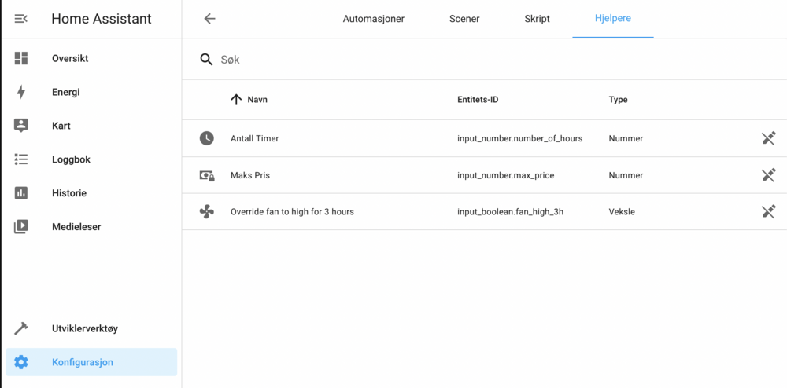Click the Maks Pris cash-lock icon
This screenshot has height=388, width=787.
(x=206, y=175)
